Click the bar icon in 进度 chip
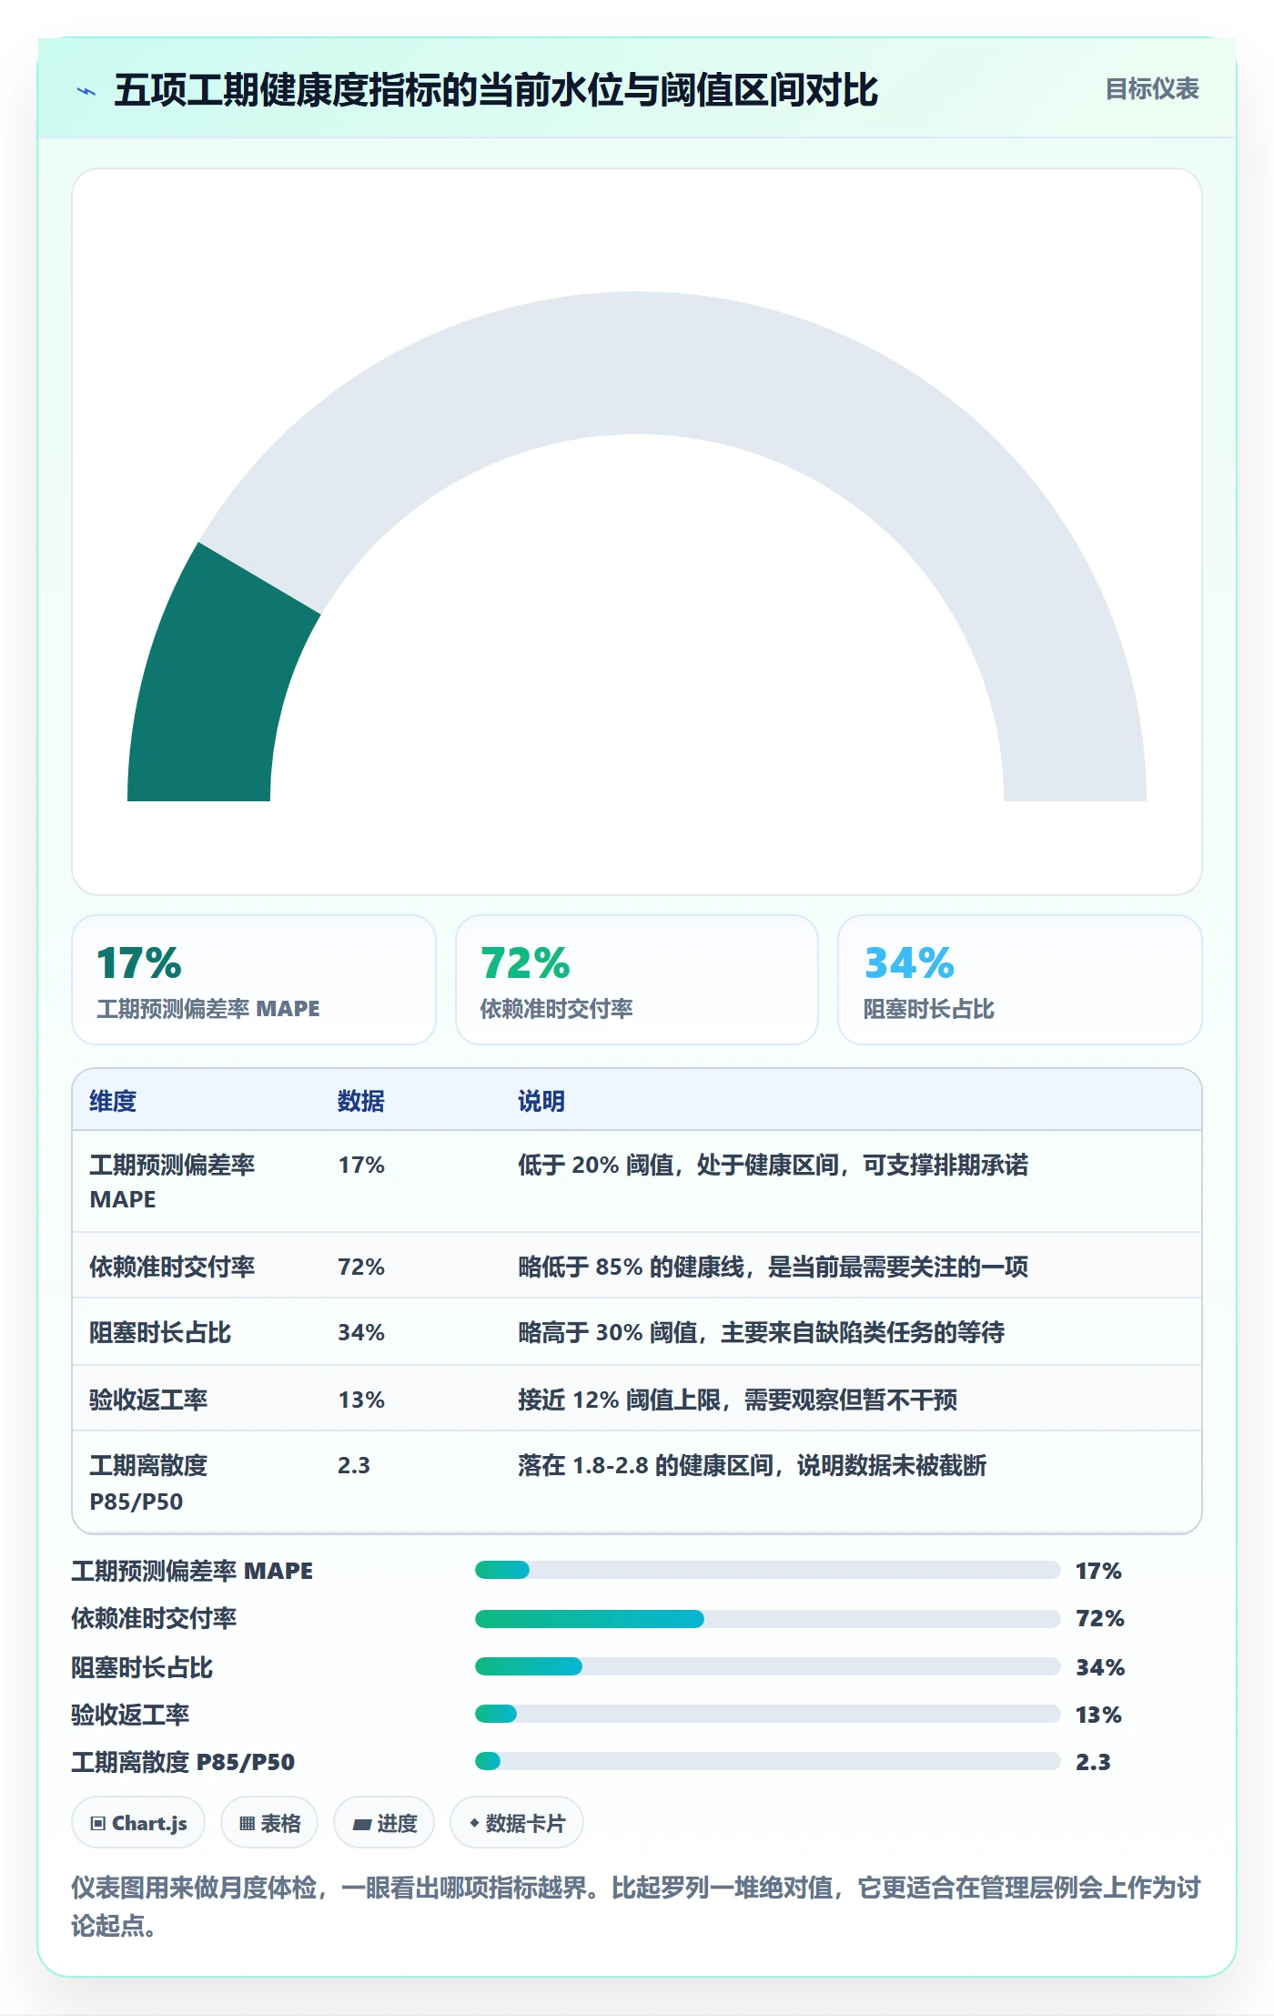This screenshot has width=1274, height=2016. click(x=362, y=1824)
